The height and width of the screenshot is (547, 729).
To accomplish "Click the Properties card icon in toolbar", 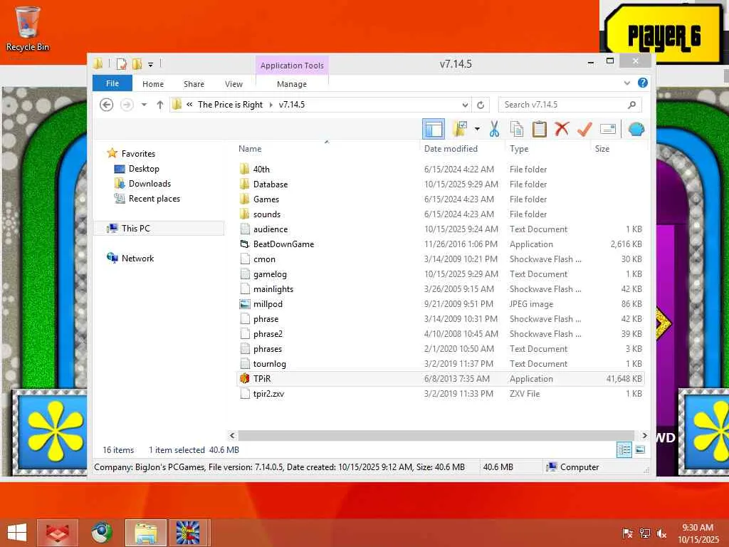I will tap(608, 129).
